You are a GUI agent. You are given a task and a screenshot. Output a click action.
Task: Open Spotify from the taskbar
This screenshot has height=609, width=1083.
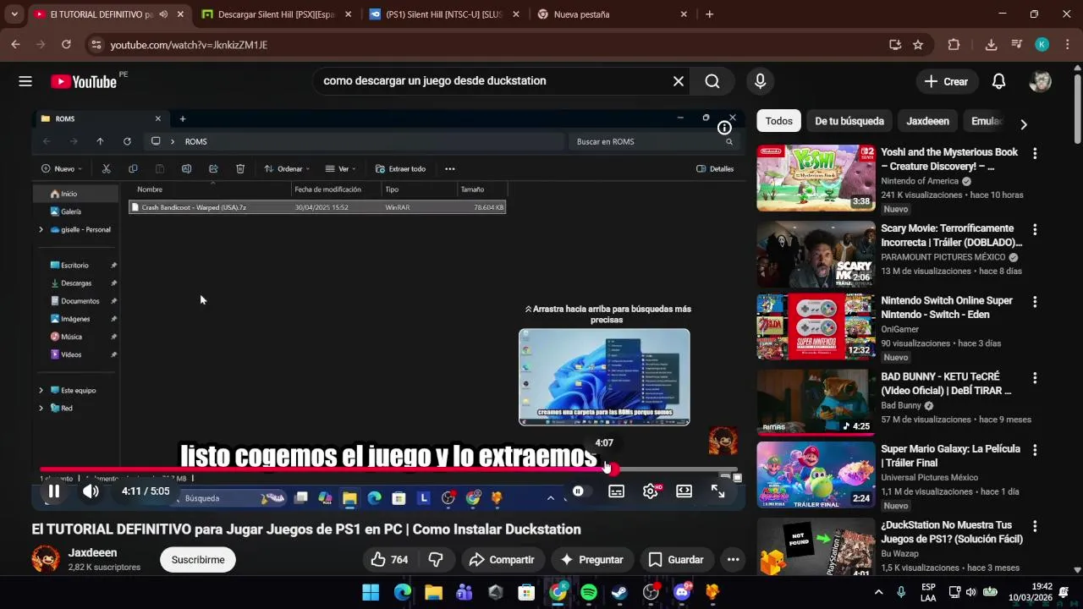point(589,592)
